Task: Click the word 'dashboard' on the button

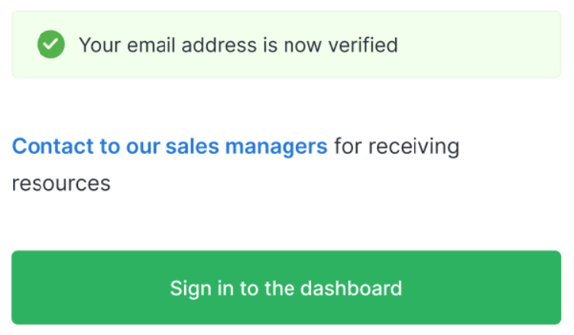Action: point(351,288)
